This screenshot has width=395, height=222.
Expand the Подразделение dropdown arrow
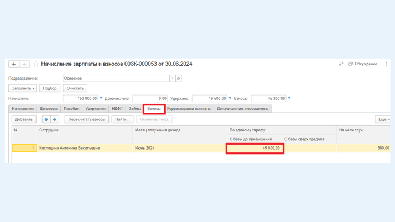pyautogui.click(x=172, y=78)
